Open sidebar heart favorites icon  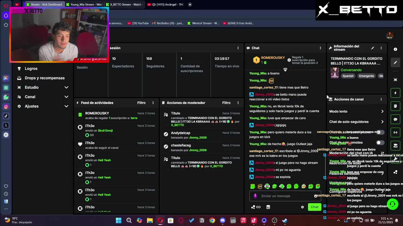tap(6, 186)
